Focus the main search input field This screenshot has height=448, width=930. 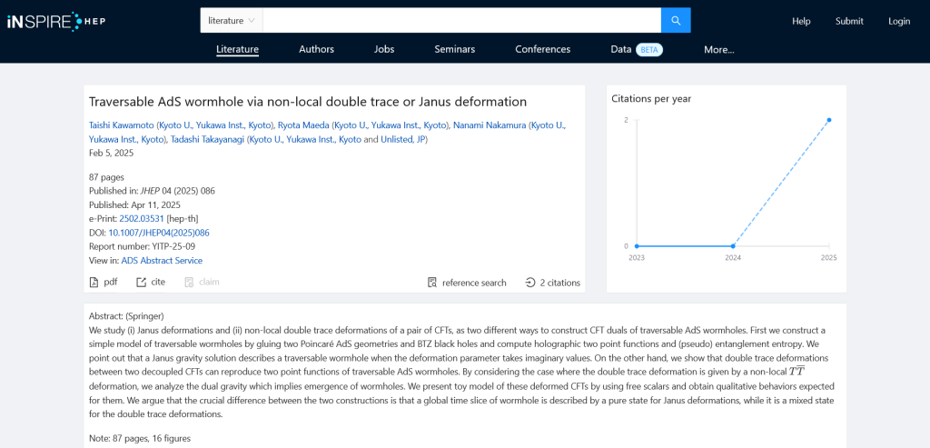coord(461,20)
